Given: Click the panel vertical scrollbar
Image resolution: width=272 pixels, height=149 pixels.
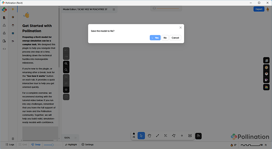Looking at the screenshot, I should [59, 37].
